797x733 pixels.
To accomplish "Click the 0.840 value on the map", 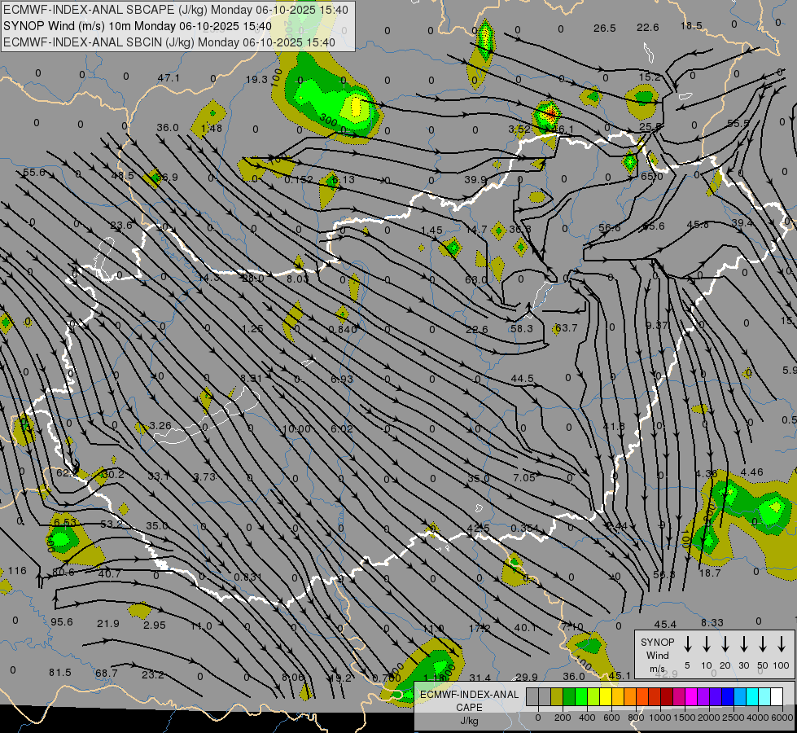I will [x=344, y=329].
